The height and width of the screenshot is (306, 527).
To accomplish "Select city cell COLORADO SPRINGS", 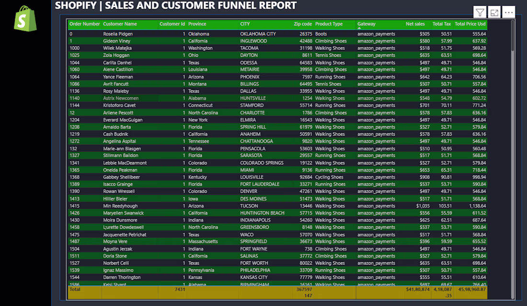I will tap(262, 163).
